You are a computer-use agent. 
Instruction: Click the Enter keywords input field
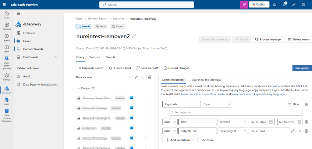(x=236, y=112)
